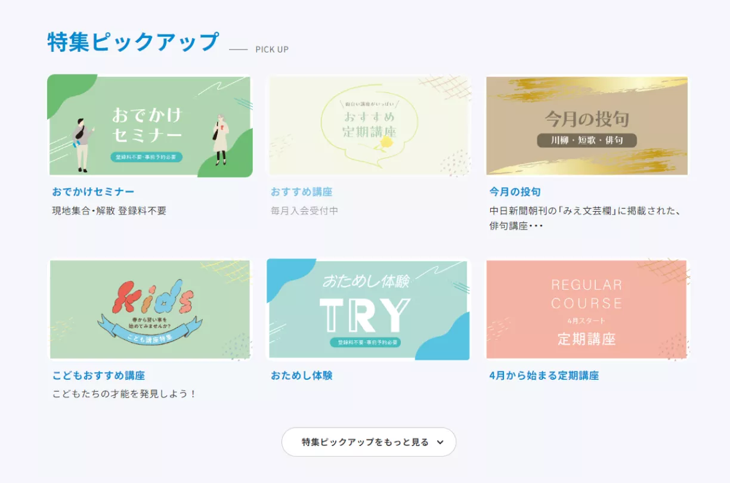Click the 中日新聞朝刊 みえ文芸欄 description

[585, 218]
